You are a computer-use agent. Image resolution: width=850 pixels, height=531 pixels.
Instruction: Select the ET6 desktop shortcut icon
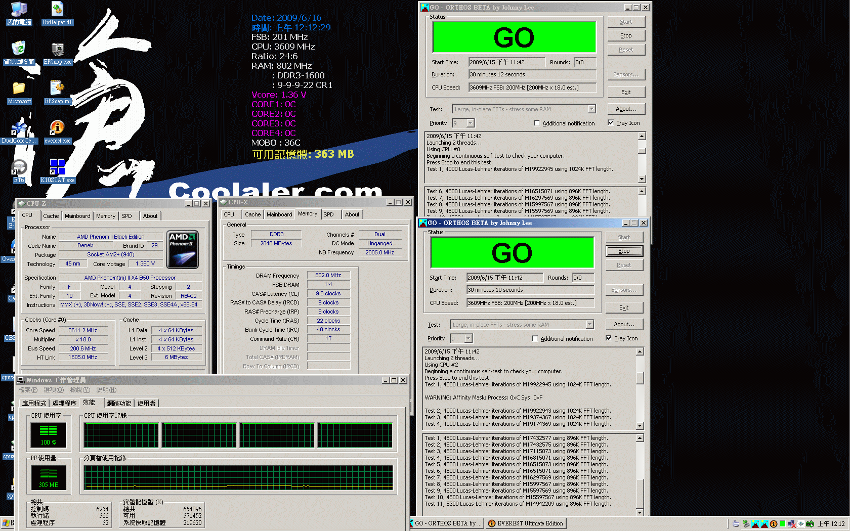19,171
